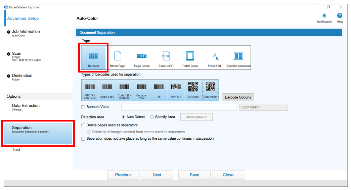The image size is (351, 190).
Task: Click the Close button
Action: 228,175
